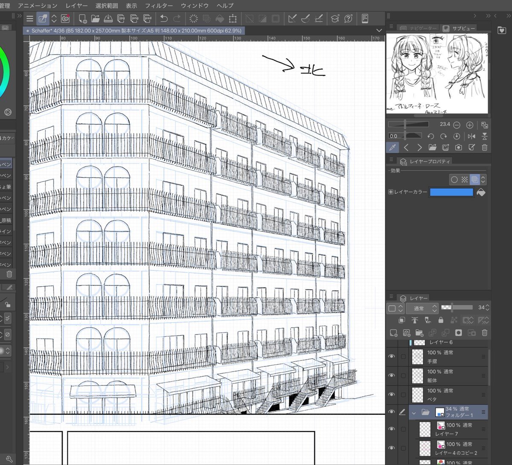Zoom out sub view with minus button
The image size is (512, 465).
point(457,125)
